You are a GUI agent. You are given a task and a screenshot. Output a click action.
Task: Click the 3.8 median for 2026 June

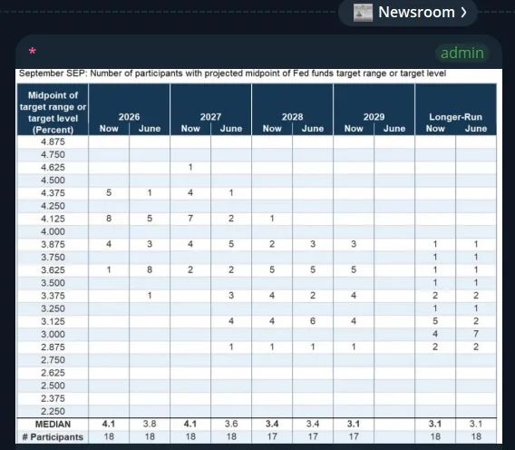pyautogui.click(x=150, y=424)
